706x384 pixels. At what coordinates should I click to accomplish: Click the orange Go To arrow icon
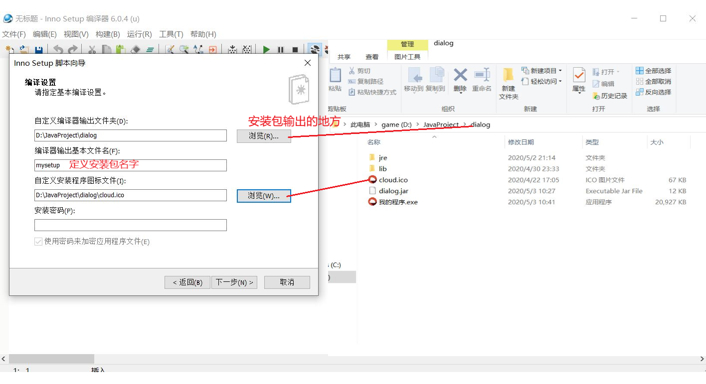[x=212, y=49]
